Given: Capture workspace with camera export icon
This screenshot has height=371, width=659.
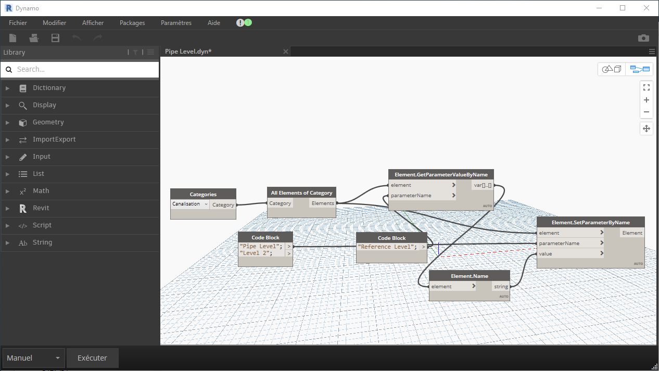Looking at the screenshot, I should click(x=643, y=38).
